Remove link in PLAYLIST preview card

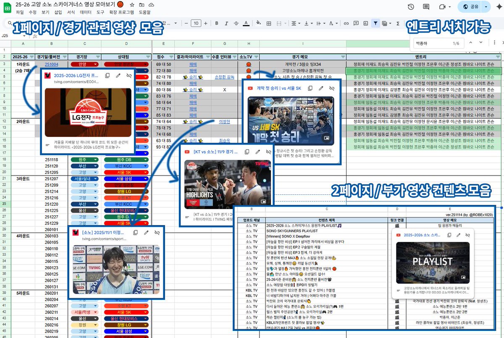point(467,235)
